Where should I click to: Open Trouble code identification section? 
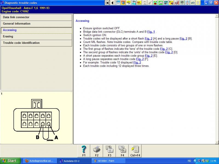click(x=36, y=43)
